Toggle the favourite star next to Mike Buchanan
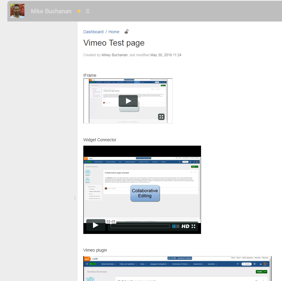The height and width of the screenshot is (281, 282). click(x=79, y=11)
